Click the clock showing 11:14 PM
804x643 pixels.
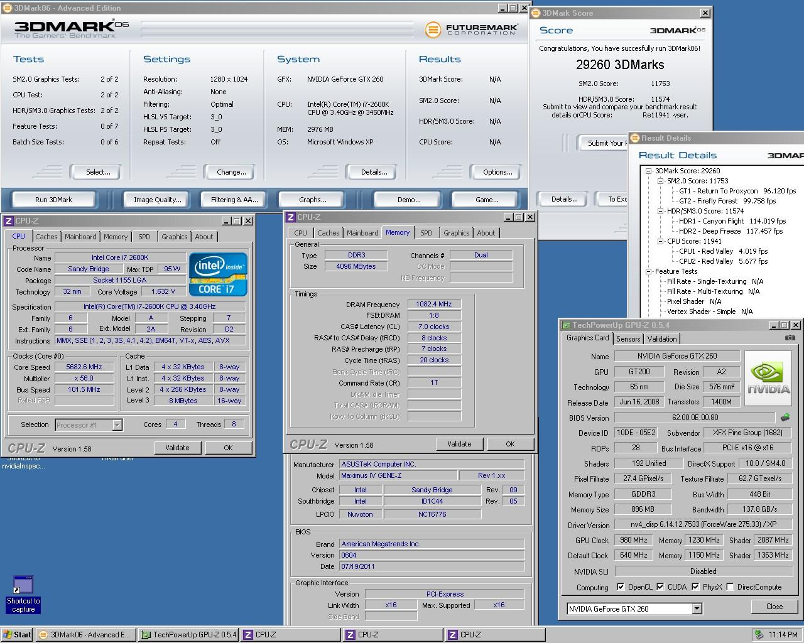click(783, 635)
